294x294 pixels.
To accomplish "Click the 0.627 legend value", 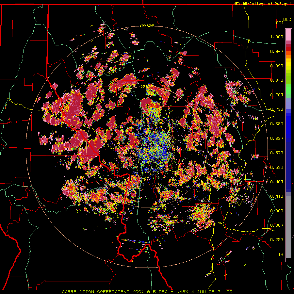I will tap(277, 139).
